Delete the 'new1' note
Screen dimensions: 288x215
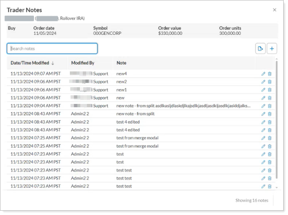click(269, 90)
